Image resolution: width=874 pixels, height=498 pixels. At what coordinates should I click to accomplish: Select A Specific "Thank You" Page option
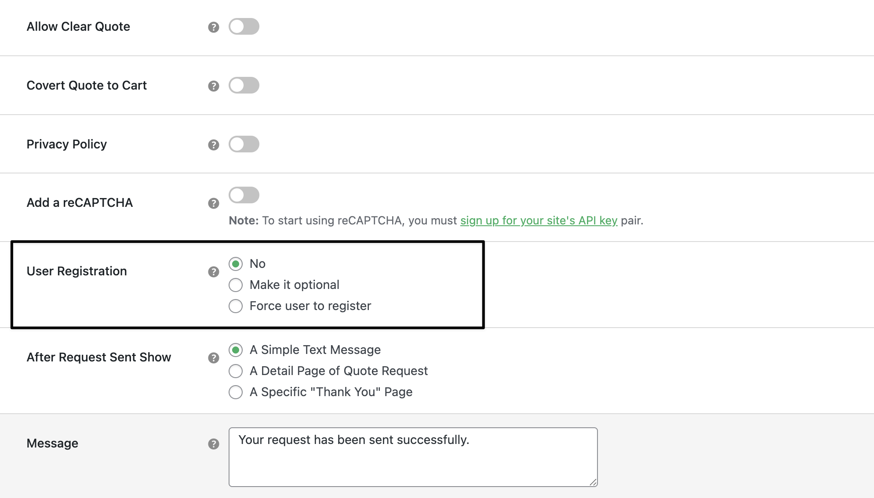point(236,392)
